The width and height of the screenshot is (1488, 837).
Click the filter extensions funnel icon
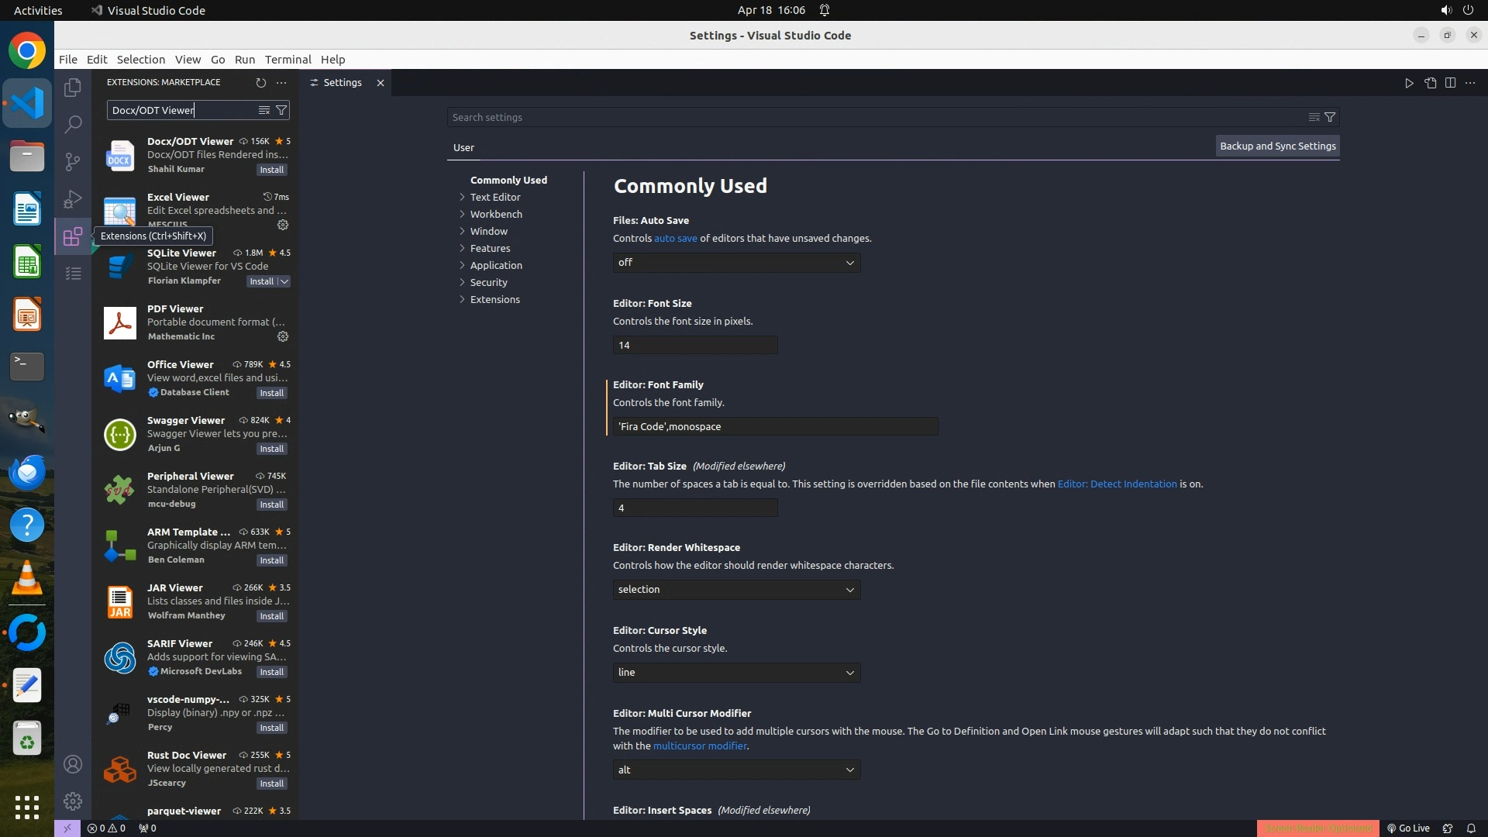tap(281, 110)
